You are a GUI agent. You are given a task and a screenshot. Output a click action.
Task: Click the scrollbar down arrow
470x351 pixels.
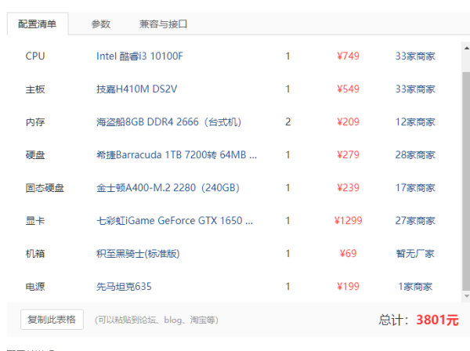pyautogui.click(x=466, y=296)
